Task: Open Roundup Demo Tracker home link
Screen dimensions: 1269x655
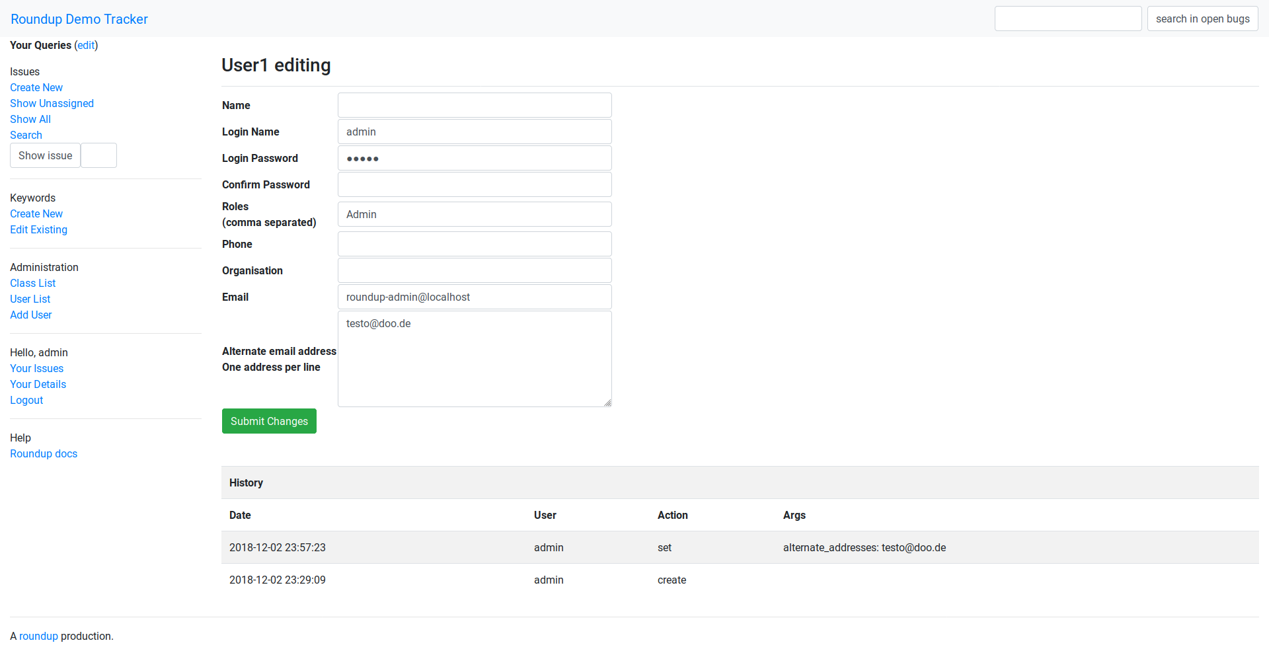Action: tap(79, 19)
